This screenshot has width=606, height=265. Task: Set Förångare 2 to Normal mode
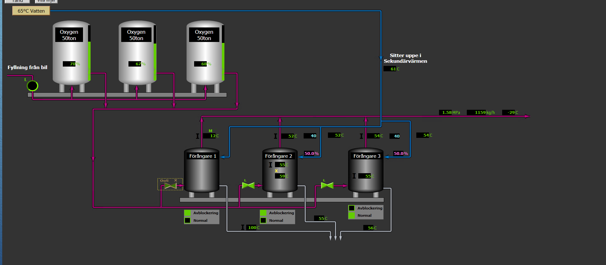tap(263, 221)
